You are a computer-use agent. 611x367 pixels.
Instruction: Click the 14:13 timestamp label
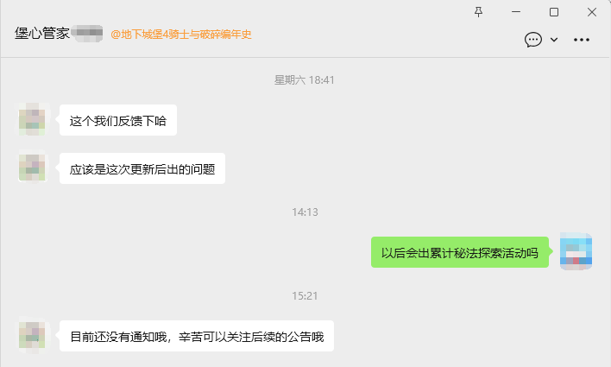tap(305, 212)
